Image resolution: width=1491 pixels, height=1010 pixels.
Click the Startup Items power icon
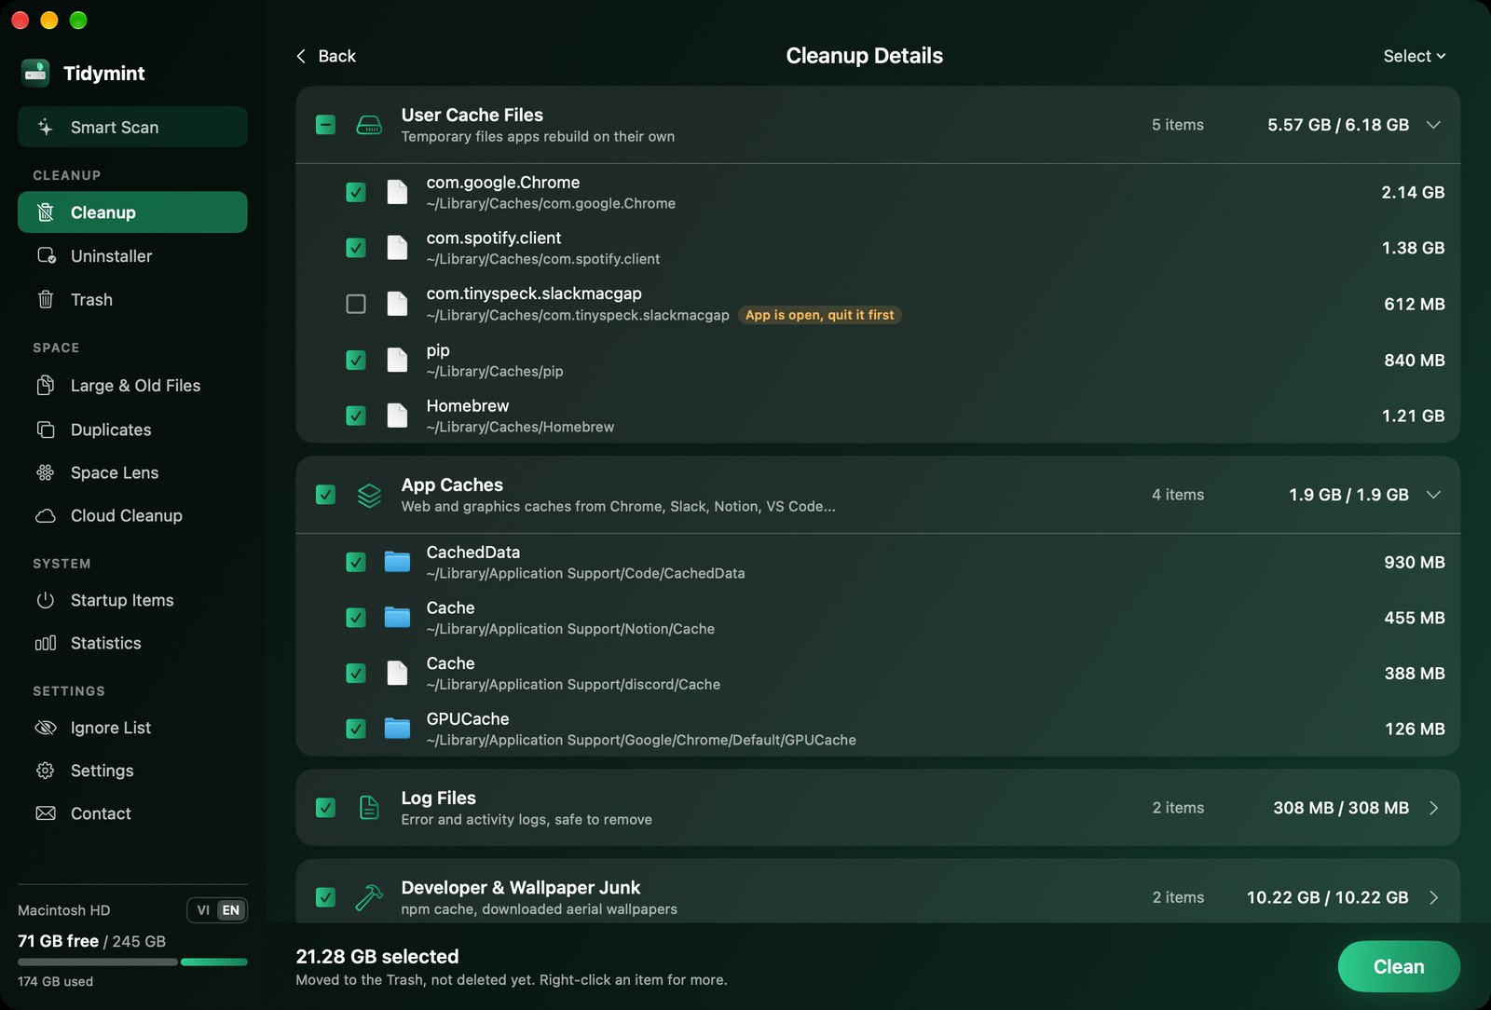(x=46, y=600)
